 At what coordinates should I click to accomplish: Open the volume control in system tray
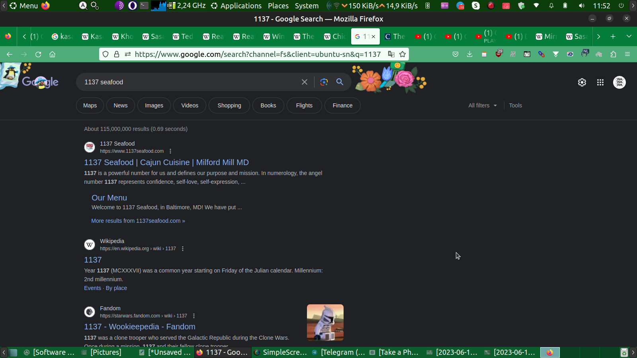point(582,6)
